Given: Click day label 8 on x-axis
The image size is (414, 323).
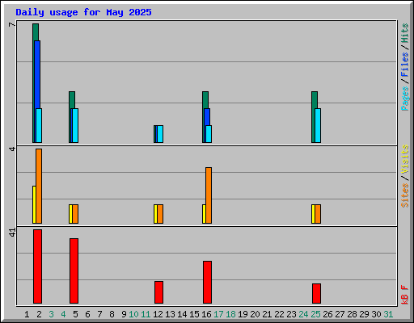Looking at the screenshot, I should [112, 314].
